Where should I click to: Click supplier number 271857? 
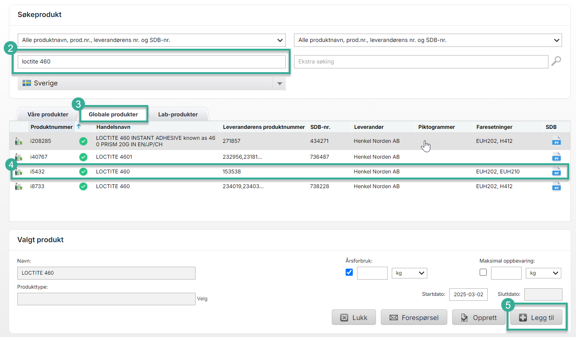click(231, 141)
